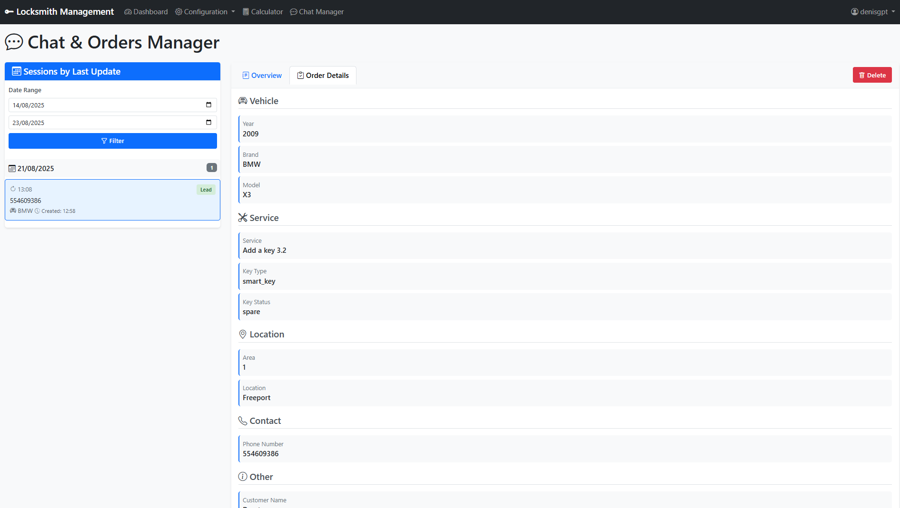
Task: Select the session card for 554609386
Action: pyautogui.click(x=112, y=200)
